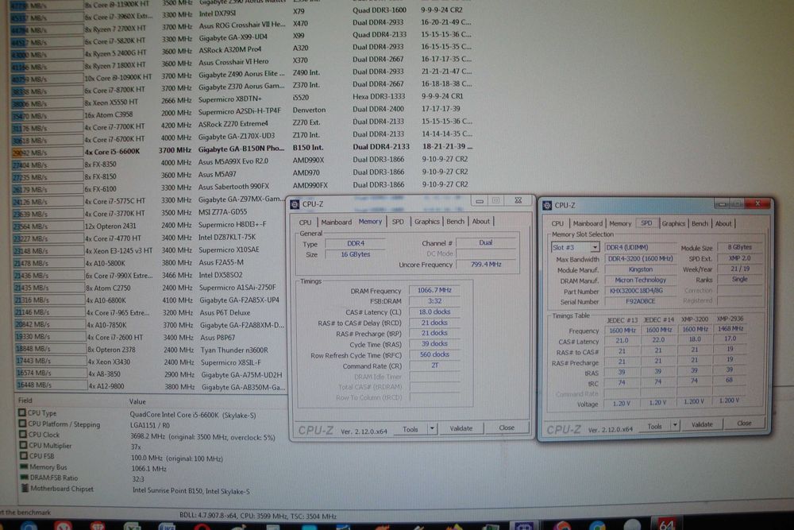Select Memory tab in left CPU-Z window
This screenshot has height=530, width=794.
tap(370, 222)
